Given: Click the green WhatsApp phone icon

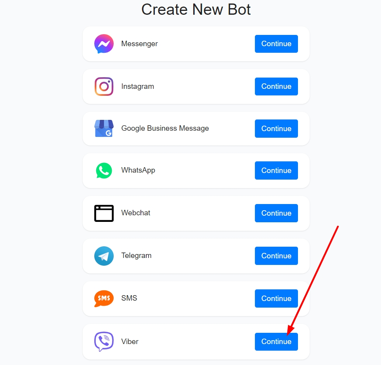Looking at the screenshot, I should pos(104,171).
